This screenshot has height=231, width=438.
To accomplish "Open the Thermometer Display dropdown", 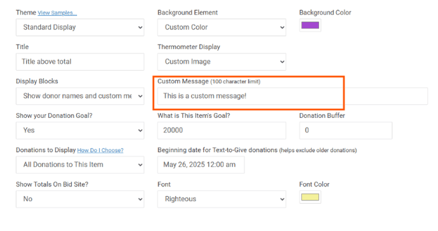I will (222, 62).
